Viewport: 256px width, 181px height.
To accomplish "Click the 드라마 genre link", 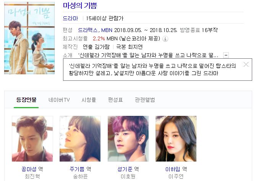I will coord(71,18).
